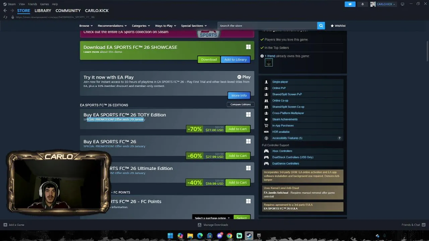Switch to the LIBRARY tab
429x241 pixels.
pos(43,11)
